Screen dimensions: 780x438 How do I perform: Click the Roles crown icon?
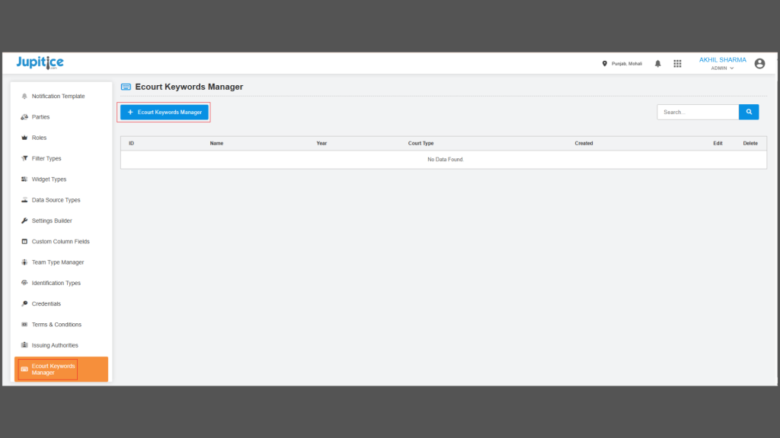click(24, 138)
